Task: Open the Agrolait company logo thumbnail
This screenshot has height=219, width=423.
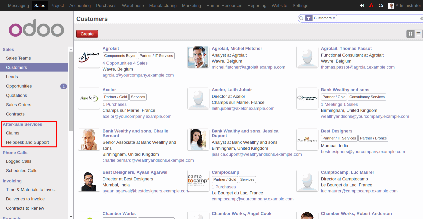Action: pyautogui.click(x=89, y=57)
